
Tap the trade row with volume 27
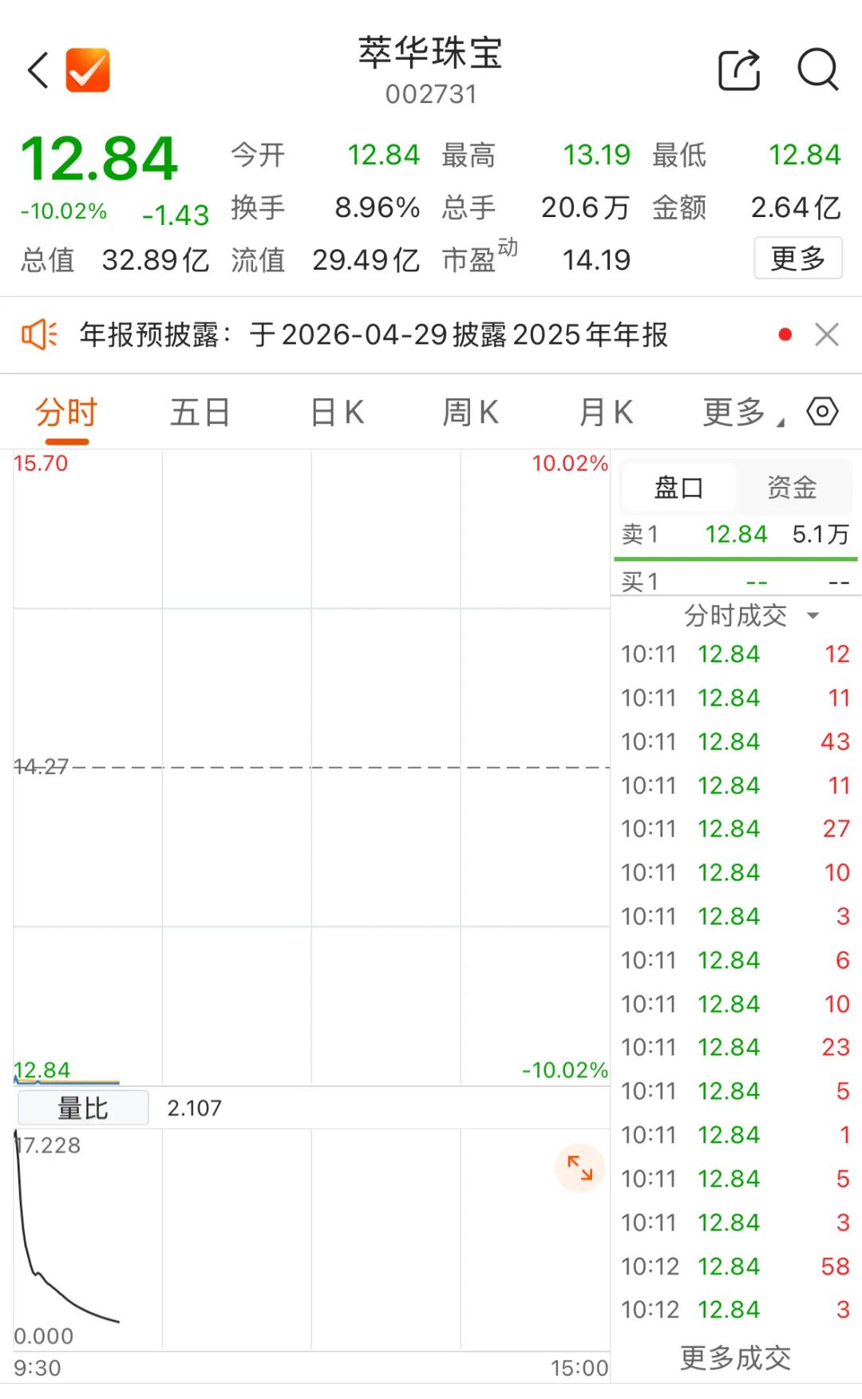click(736, 828)
